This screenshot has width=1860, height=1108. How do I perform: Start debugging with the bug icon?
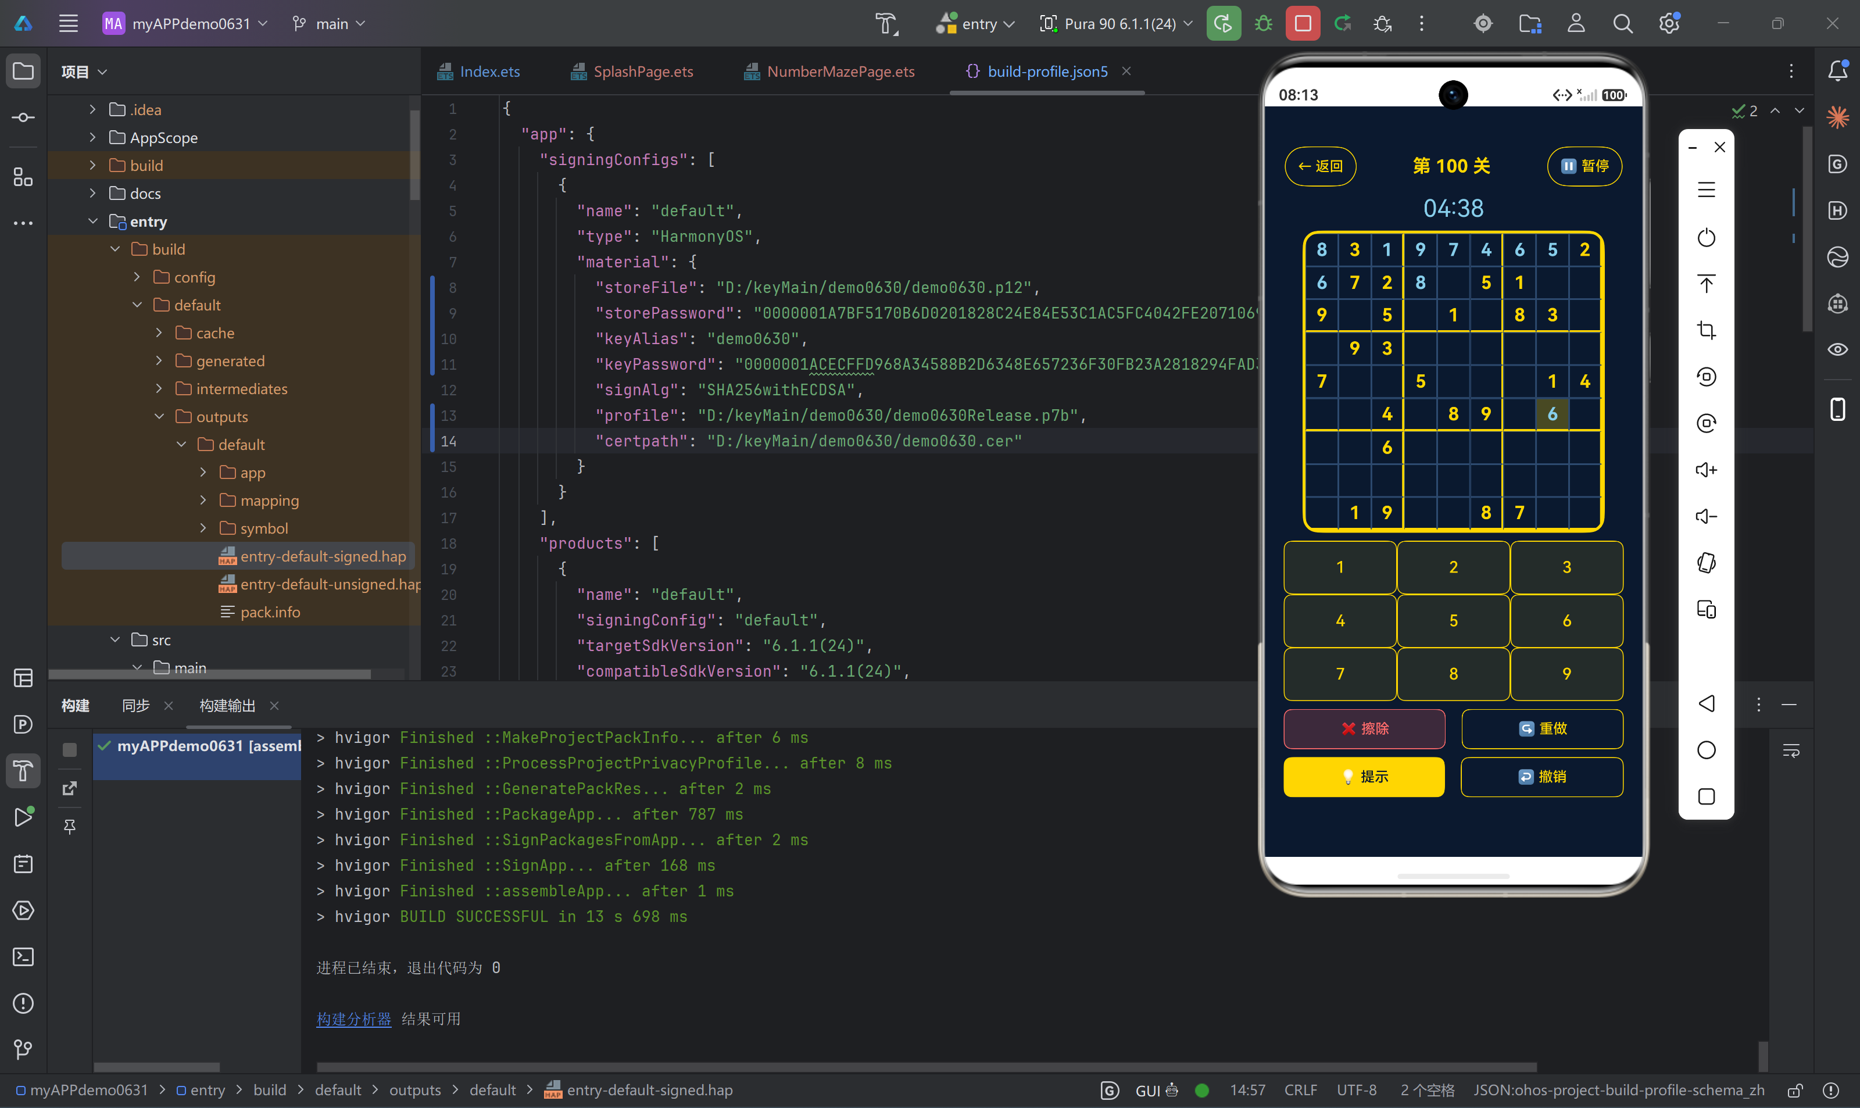[1263, 24]
